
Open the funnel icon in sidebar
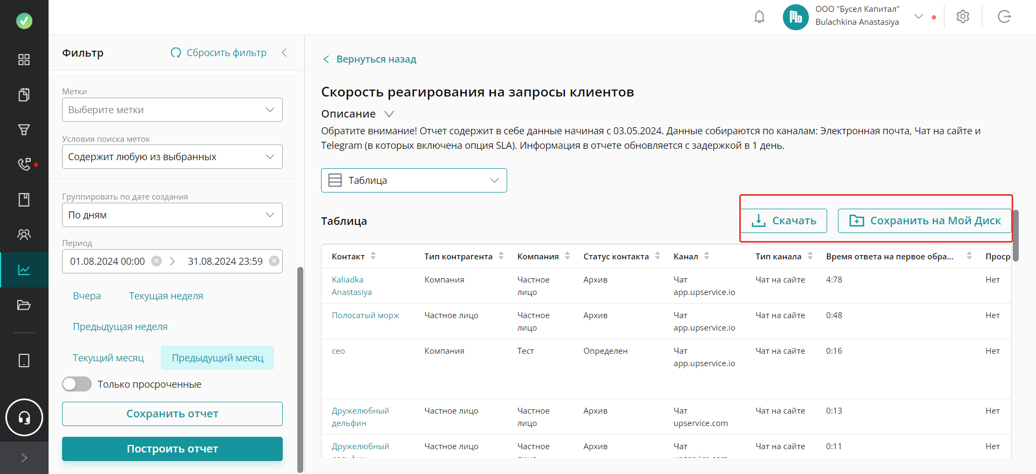(24, 129)
